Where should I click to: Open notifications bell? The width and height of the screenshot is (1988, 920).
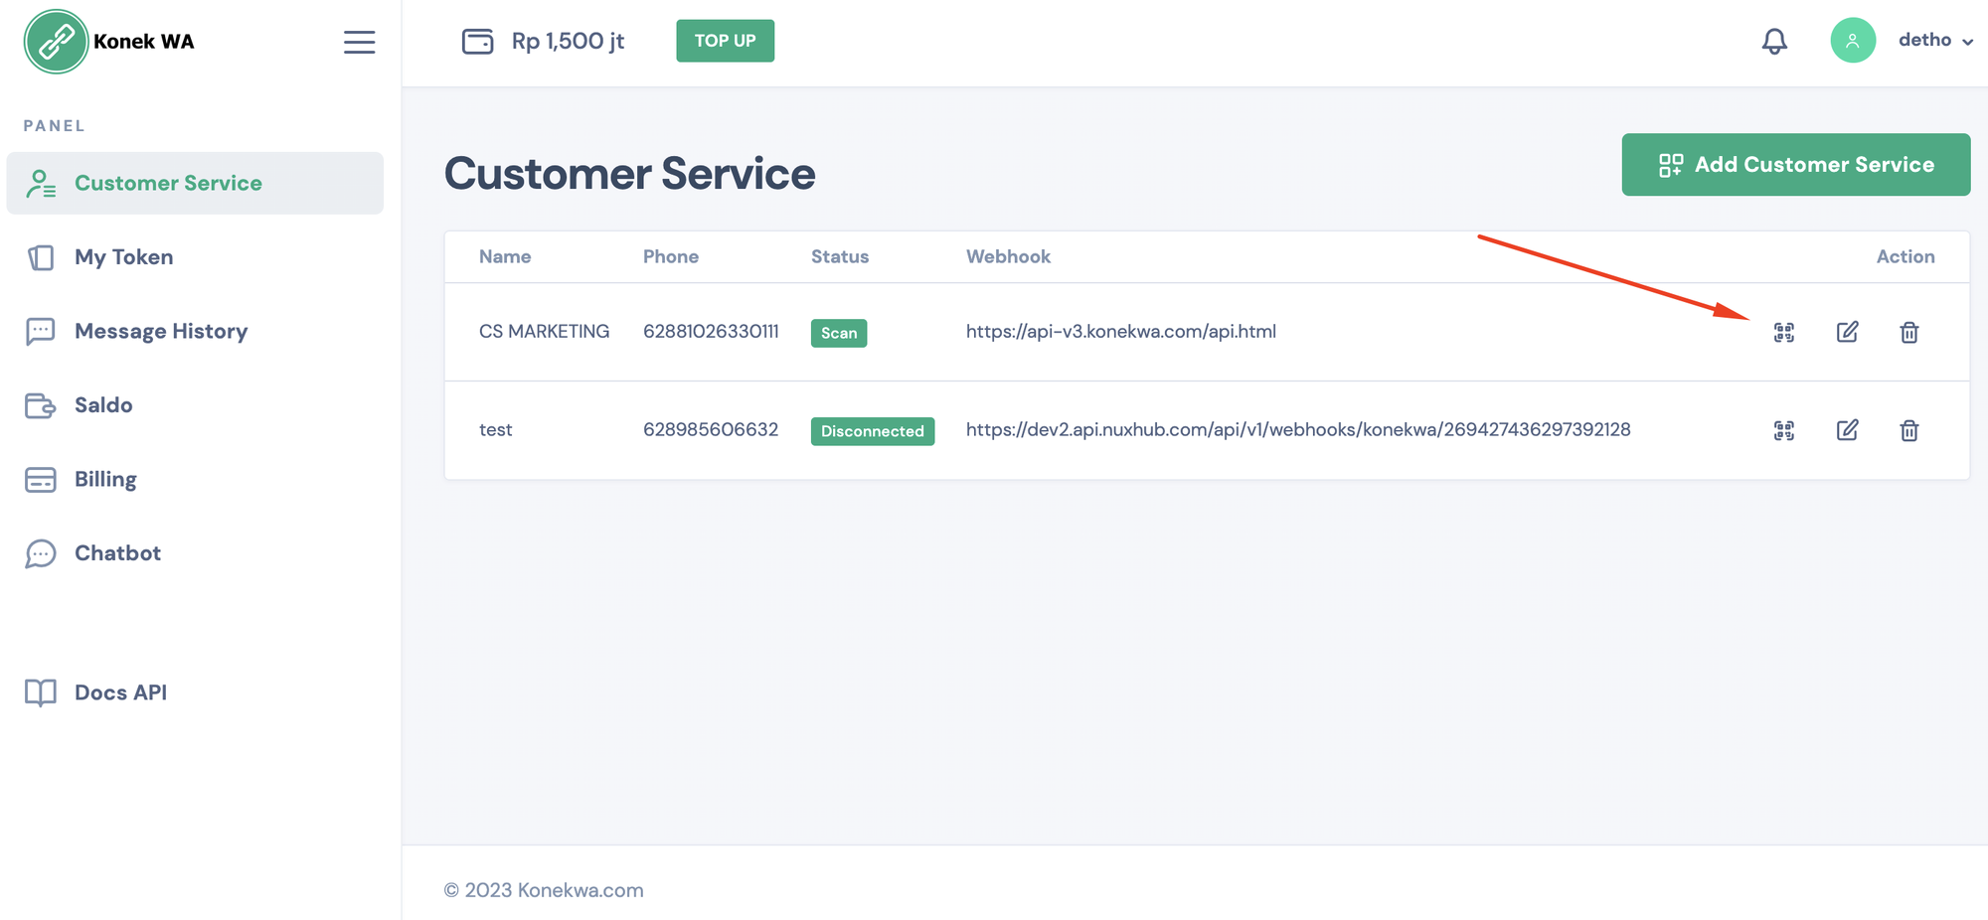click(x=1774, y=41)
